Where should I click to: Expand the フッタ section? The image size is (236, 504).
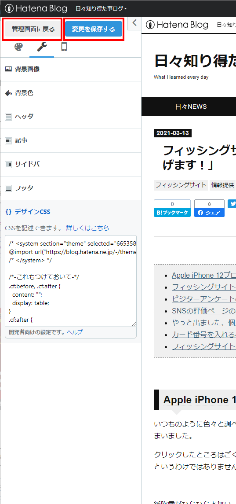pyautogui.click(x=71, y=188)
